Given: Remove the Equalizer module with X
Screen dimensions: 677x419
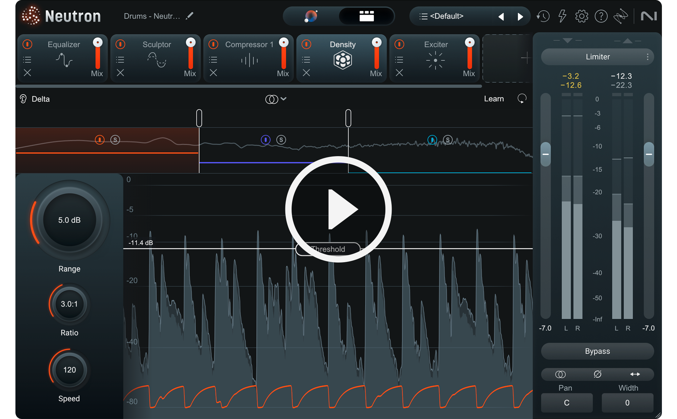Looking at the screenshot, I should pos(28,73).
